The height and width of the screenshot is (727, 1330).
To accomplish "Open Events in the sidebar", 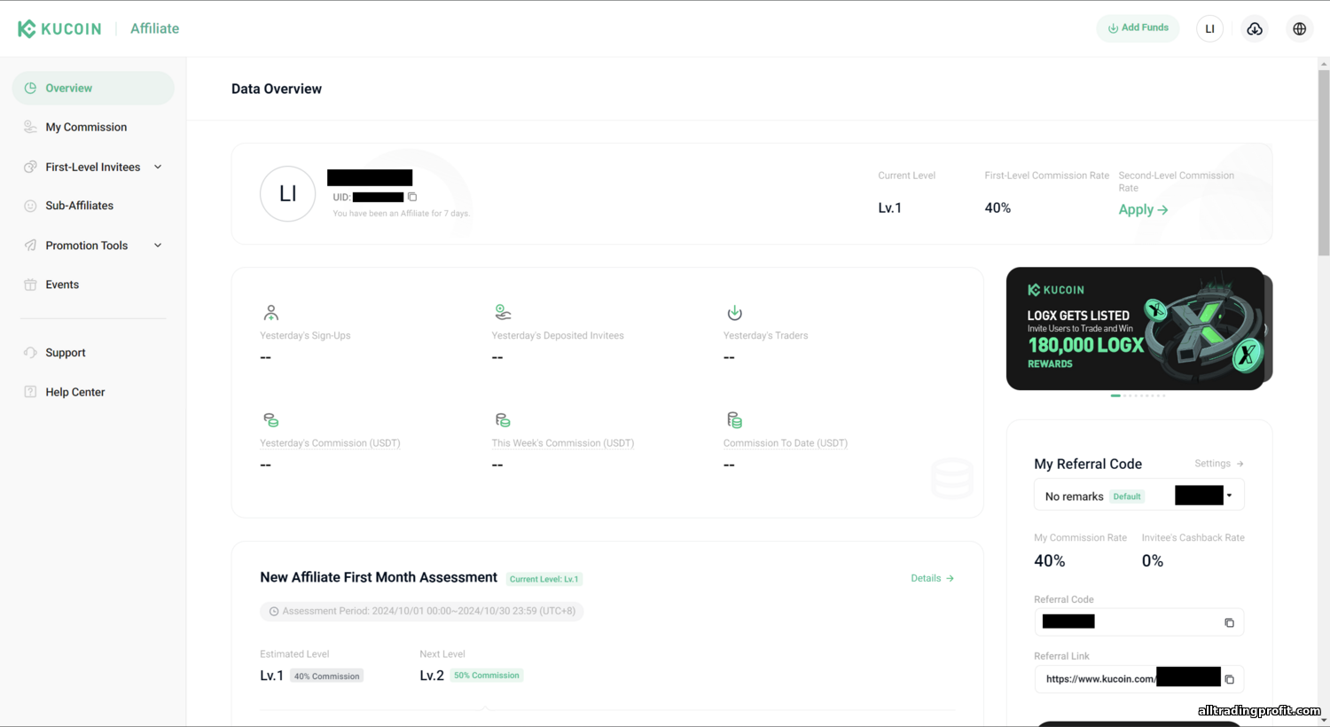I will (62, 285).
